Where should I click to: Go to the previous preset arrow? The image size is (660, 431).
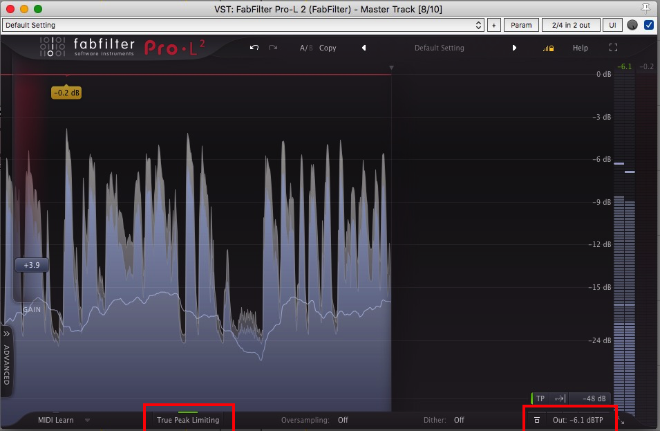pos(364,48)
